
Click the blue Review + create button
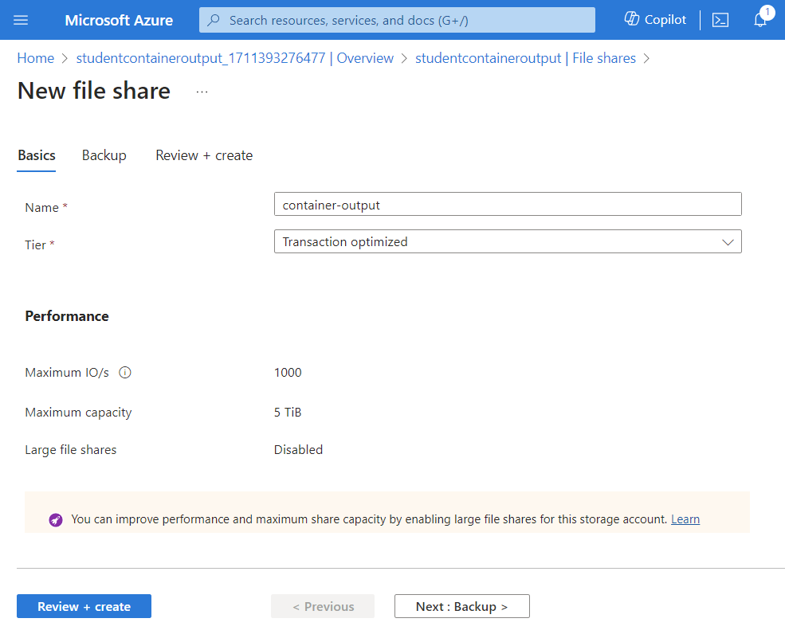84,606
